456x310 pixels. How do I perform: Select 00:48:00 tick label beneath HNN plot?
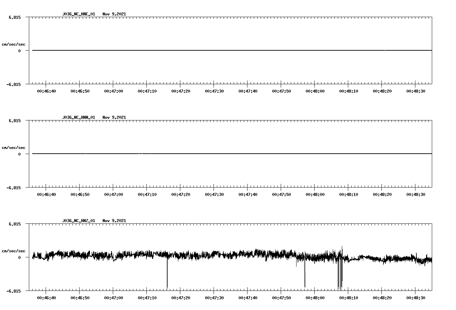315,194
